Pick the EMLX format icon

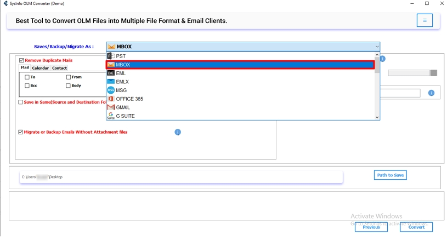pyautogui.click(x=111, y=82)
